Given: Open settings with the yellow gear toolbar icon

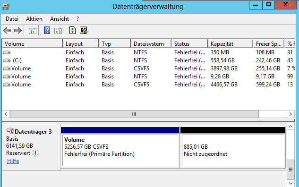Looking at the screenshot, I should (84, 30).
